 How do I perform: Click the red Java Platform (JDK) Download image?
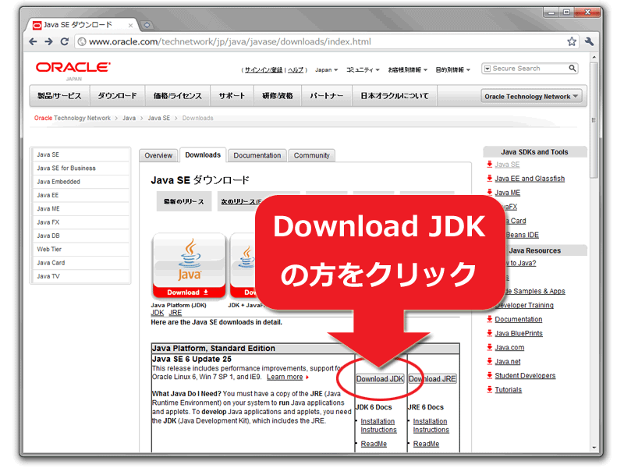click(189, 265)
